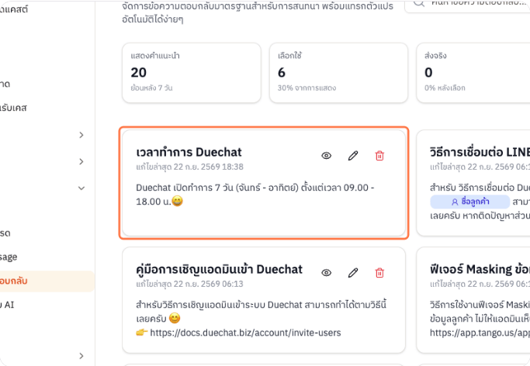Open the sidebar item ending in sage
530x366 pixels.
pos(9,257)
